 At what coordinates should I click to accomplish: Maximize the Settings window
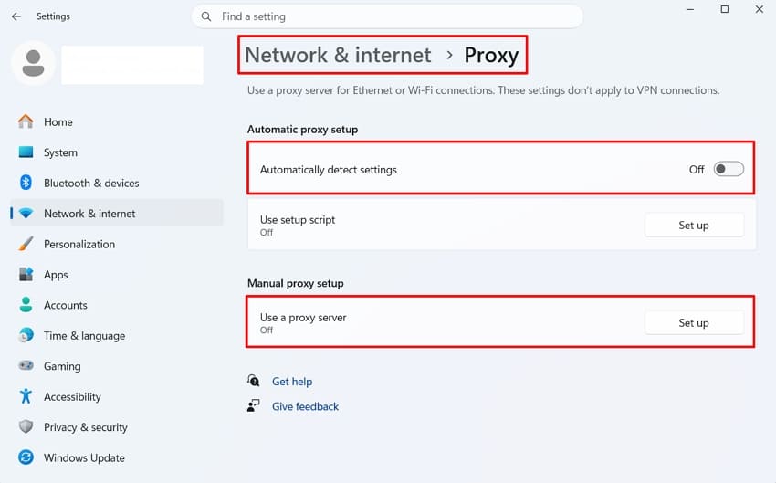[x=725, y=9]
